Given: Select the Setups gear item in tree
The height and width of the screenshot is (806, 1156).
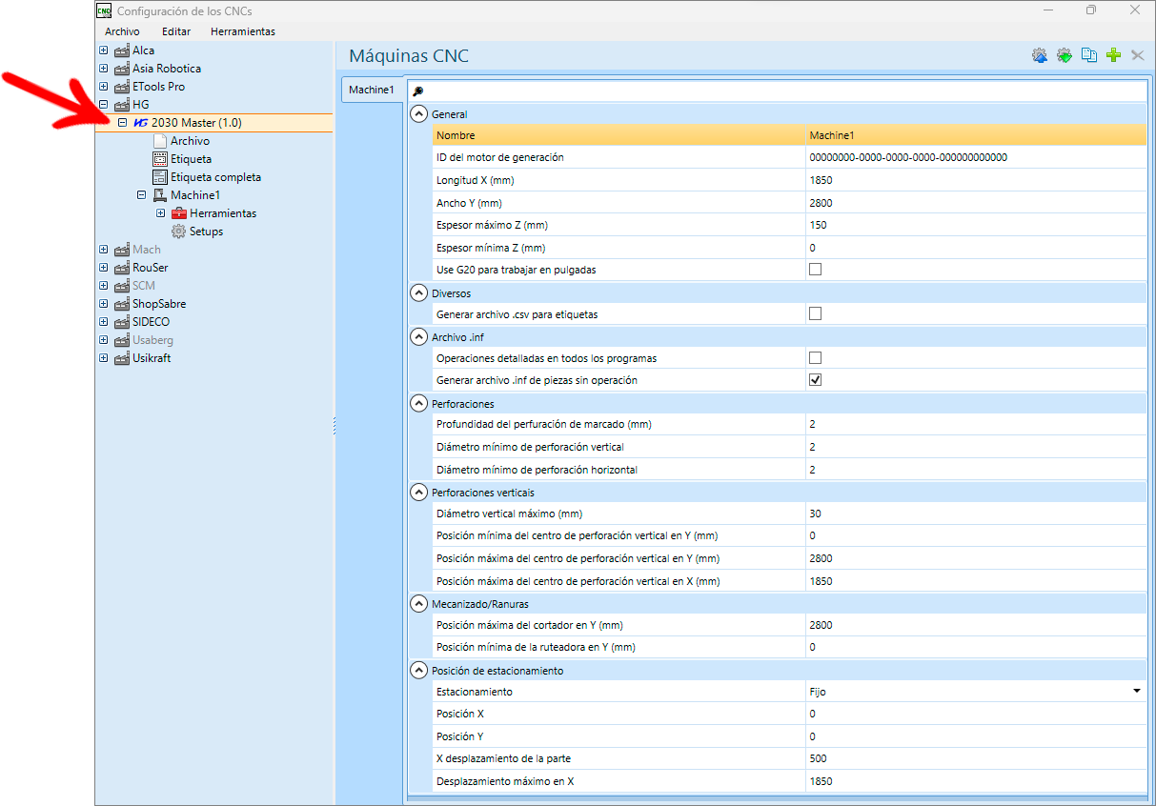Looking at the screenshot, I should click(x=197, y=232).
